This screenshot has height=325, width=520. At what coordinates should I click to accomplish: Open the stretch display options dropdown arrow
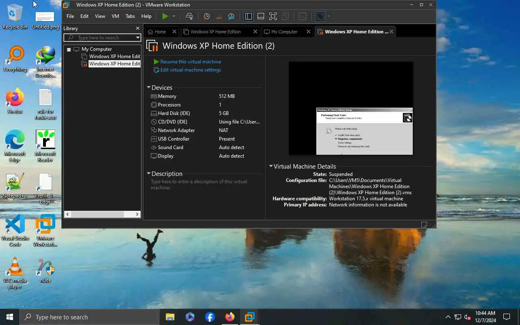pyautogui.click(x=329, y=16)
